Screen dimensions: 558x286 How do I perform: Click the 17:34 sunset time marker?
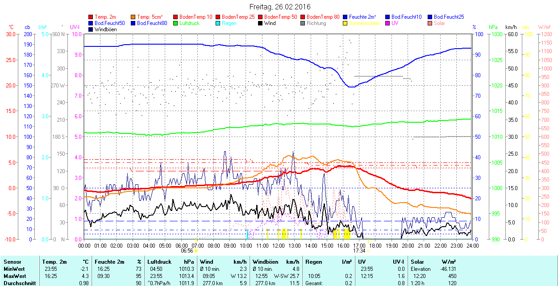[359, 251]
